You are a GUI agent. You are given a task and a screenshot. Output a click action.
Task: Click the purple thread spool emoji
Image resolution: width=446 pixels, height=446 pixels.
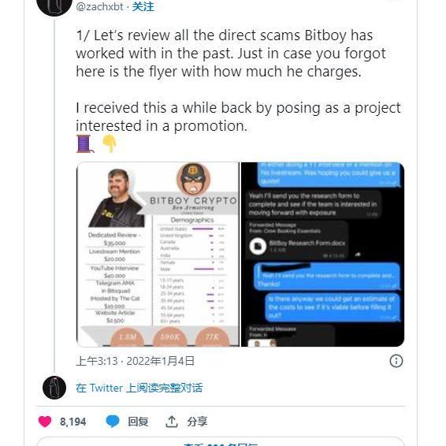pos(84,143)
